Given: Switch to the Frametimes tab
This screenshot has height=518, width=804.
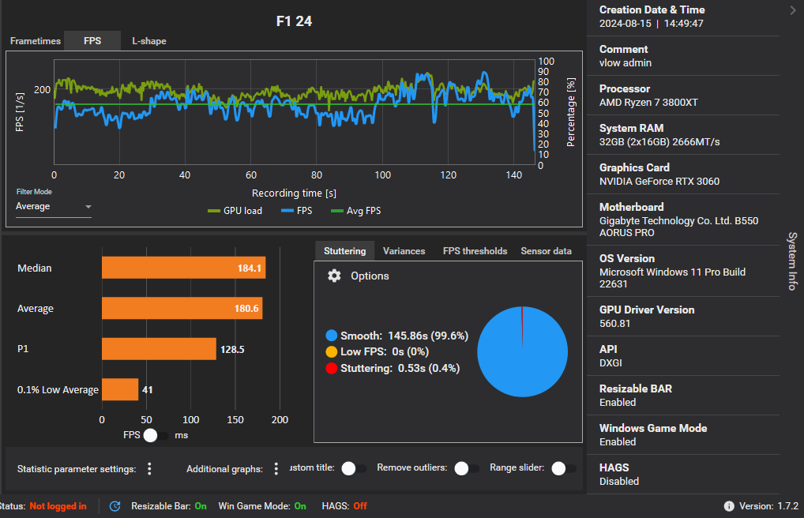Looking at the screenshot, I should 36,41.
